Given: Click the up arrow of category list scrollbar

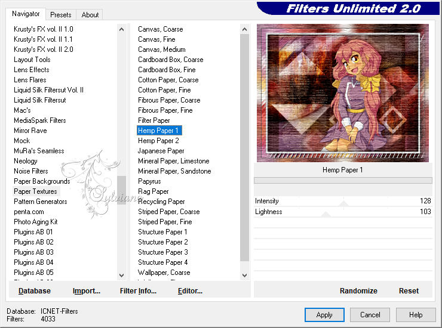Looking at the screenshot, I should click(121, 29).
